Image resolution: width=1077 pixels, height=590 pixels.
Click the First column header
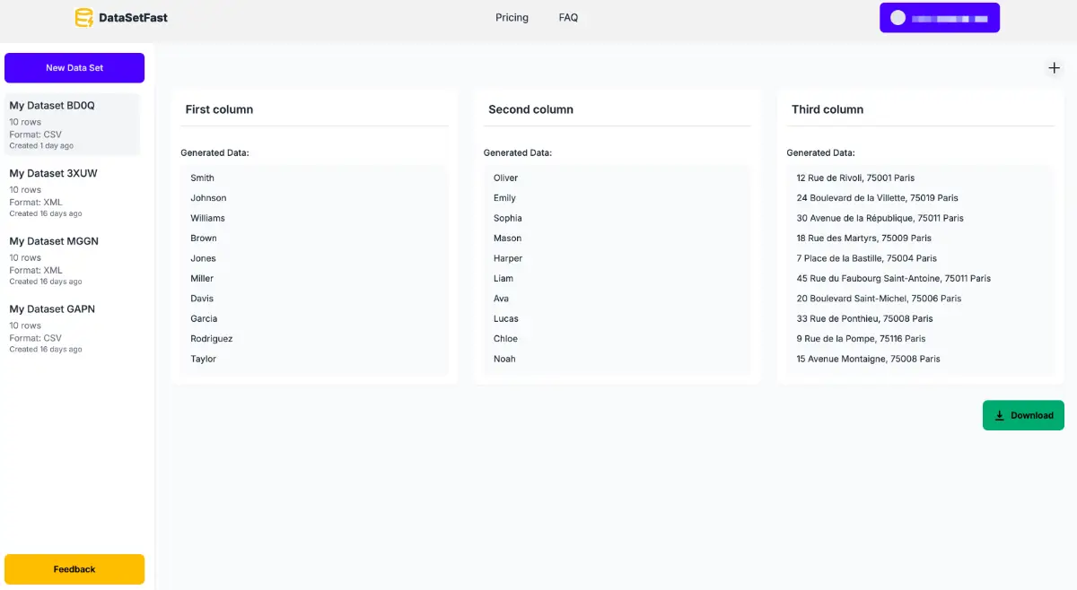tap(219, 109)
